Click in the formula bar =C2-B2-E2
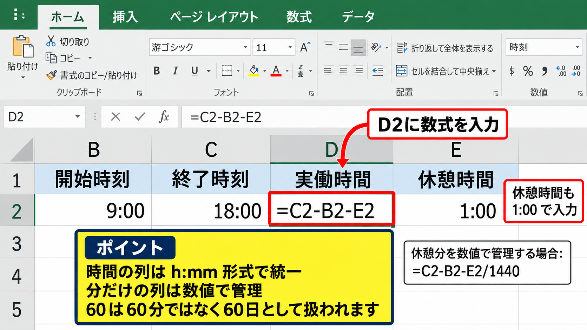This screenshot has height=330, width=587. point(384,117)
